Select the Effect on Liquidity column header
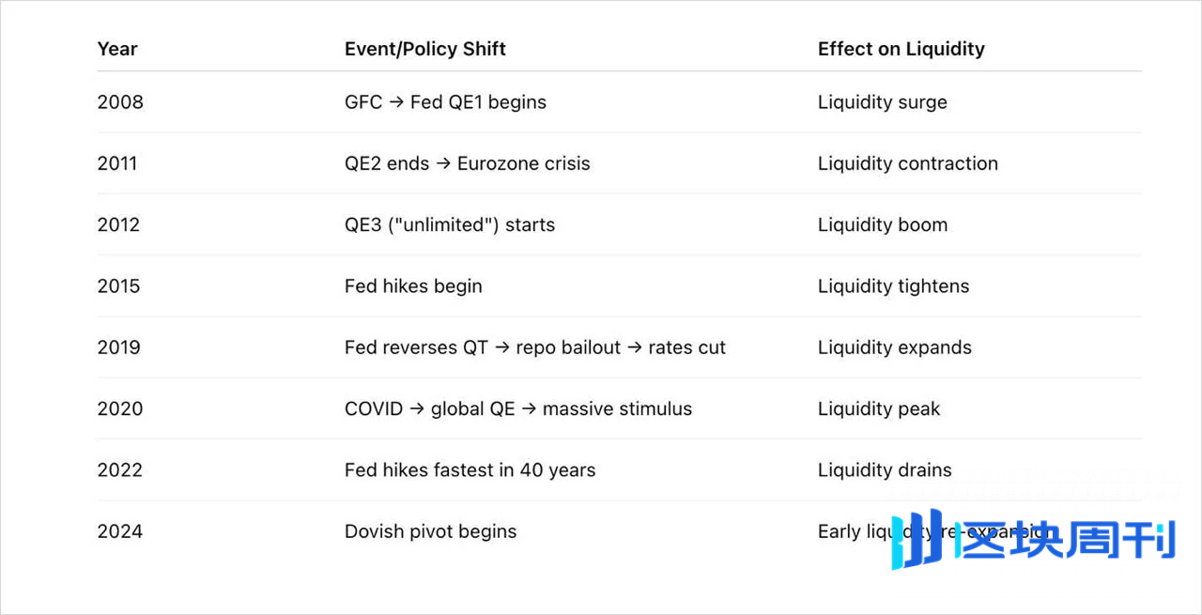 (x=901, y=49)
